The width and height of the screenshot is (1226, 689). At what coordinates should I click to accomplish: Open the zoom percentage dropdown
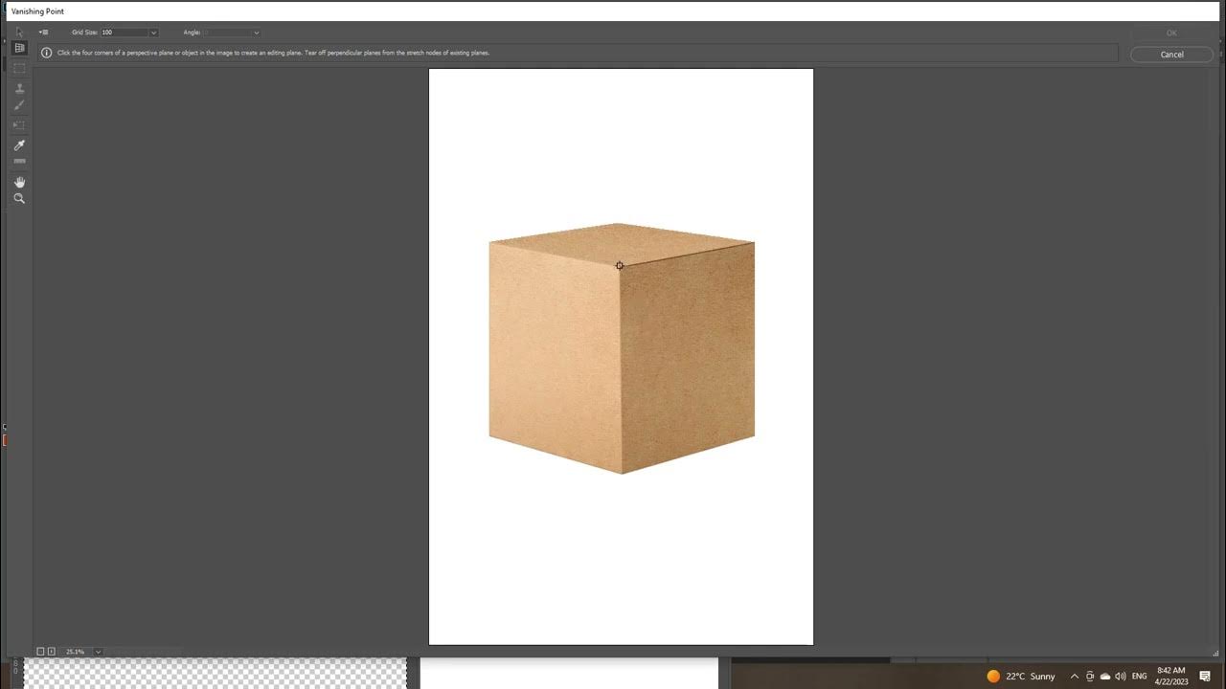pyautogui.click(x=98, y=652)
